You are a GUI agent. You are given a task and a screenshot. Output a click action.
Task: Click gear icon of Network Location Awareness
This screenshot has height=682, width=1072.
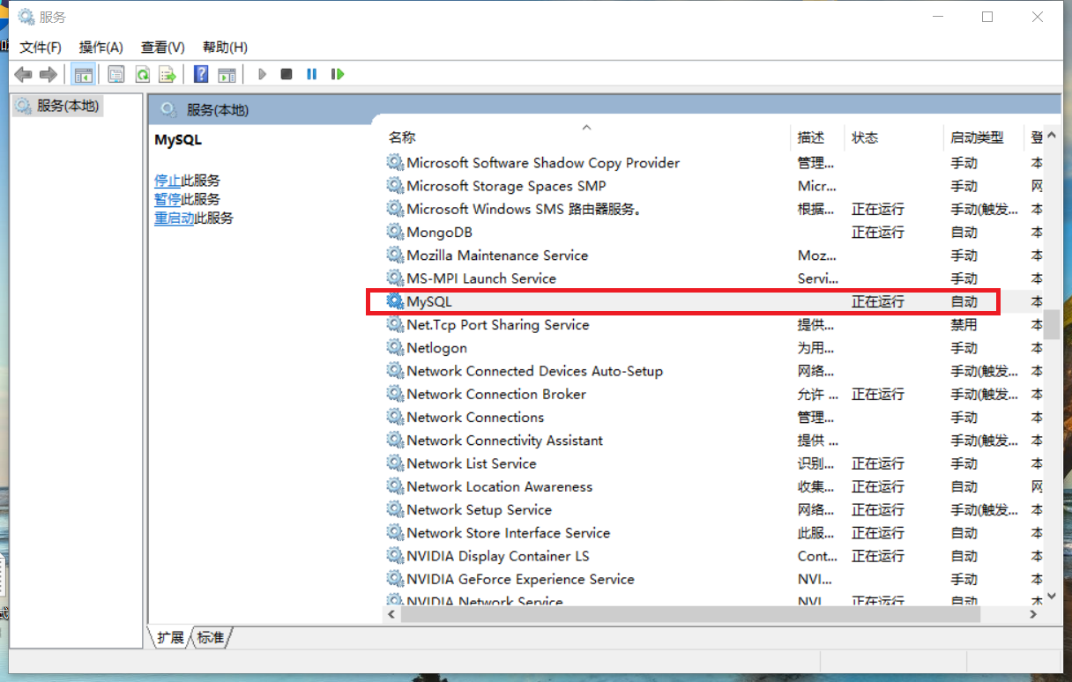click(x=395, y=486)
